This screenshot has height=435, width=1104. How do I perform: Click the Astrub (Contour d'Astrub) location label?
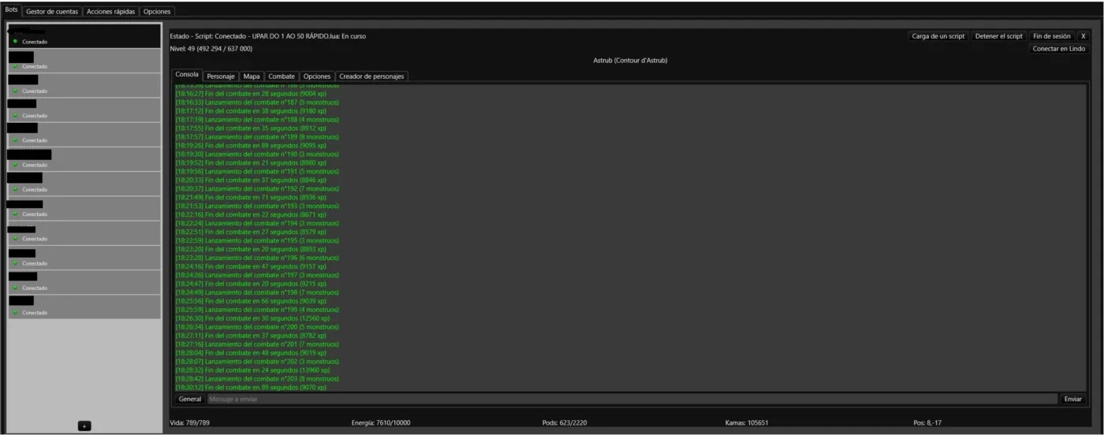[x=631, y=61]
